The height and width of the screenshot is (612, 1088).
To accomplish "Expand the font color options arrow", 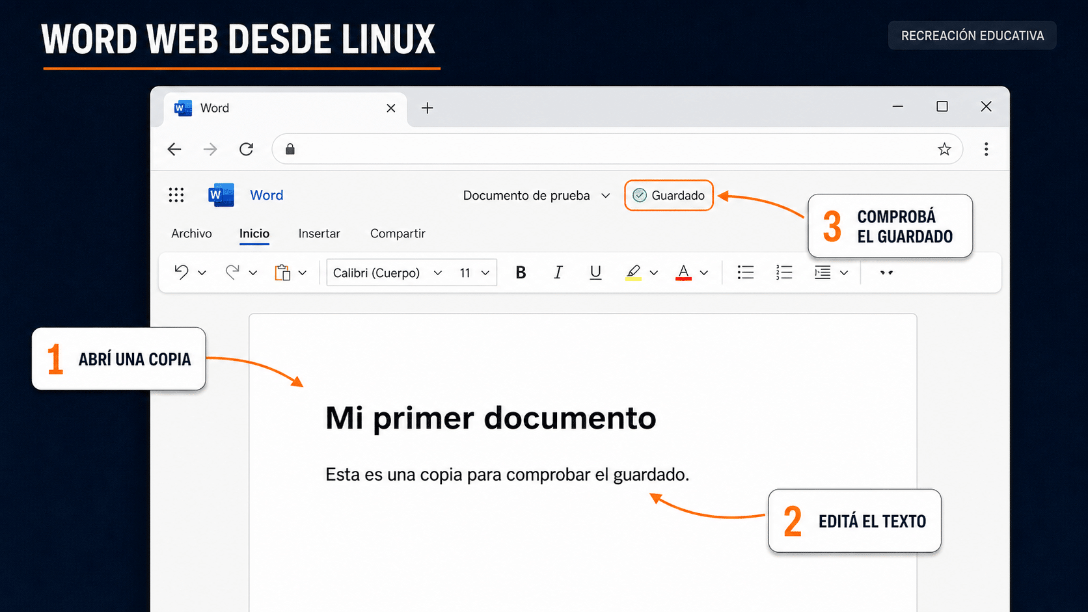I will tap(704, 273).
